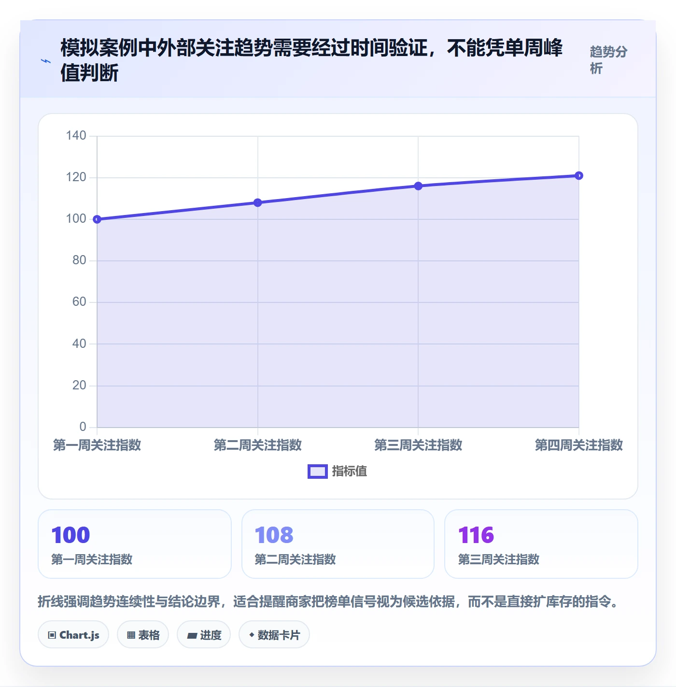Viewport: 676px width, 687px height.
Task: Click the 趋势分析 badge in the header
Action: [608, 60]
